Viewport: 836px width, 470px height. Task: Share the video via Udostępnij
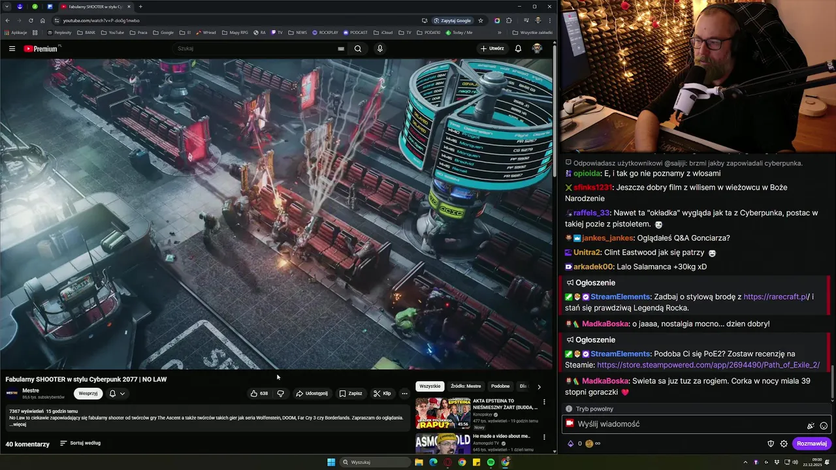[312, 394]
